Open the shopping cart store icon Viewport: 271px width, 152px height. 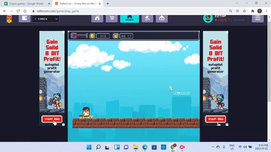[x=112, y=19]
